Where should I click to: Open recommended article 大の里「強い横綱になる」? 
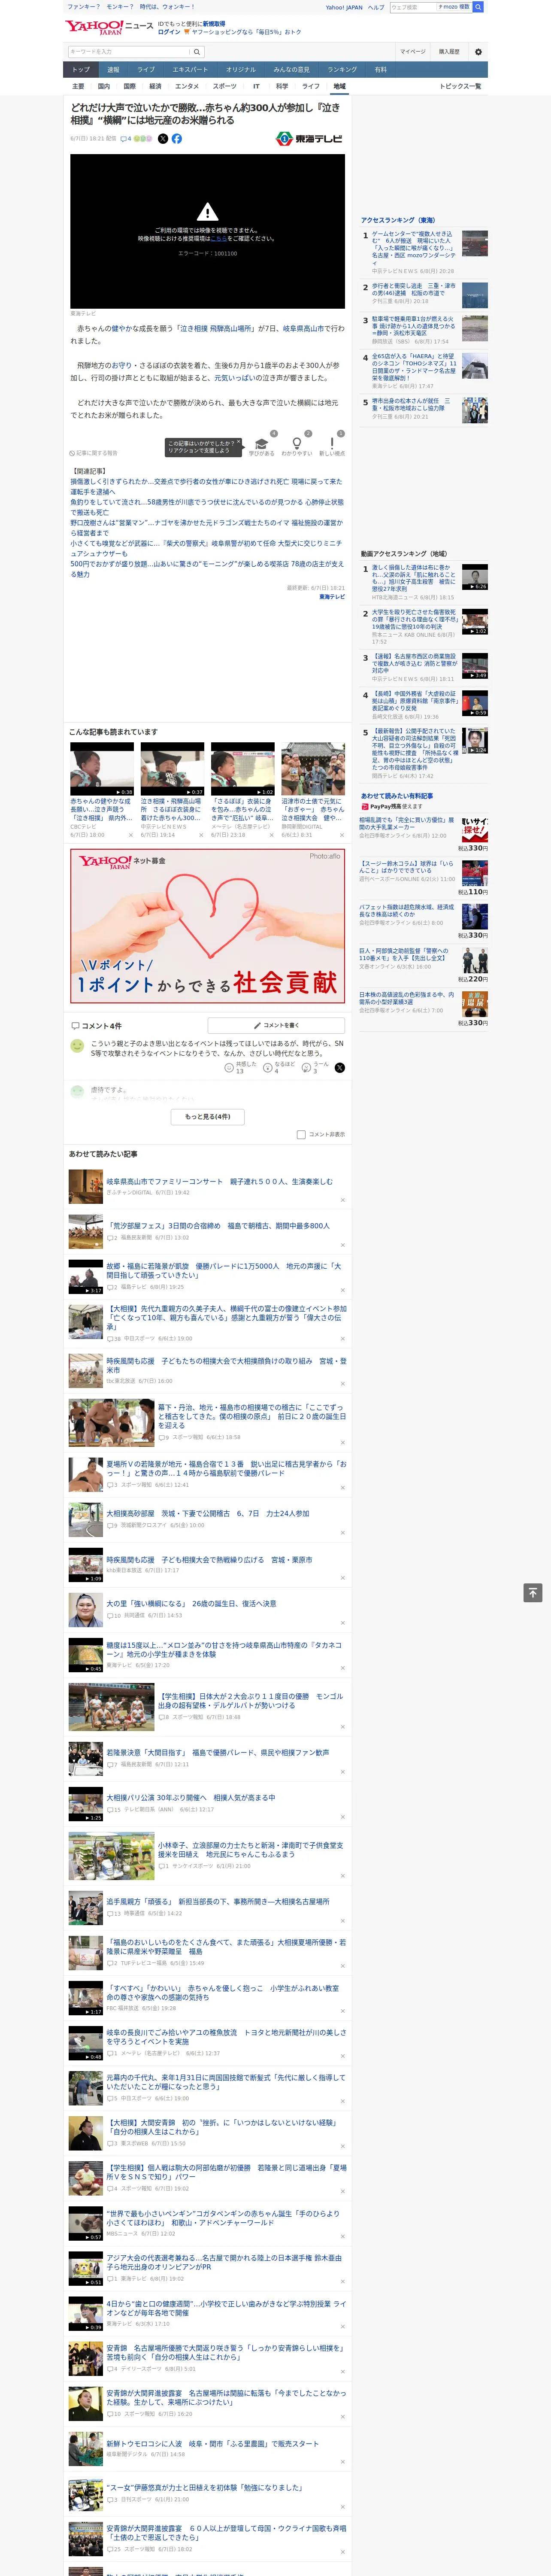point(191,1603)
